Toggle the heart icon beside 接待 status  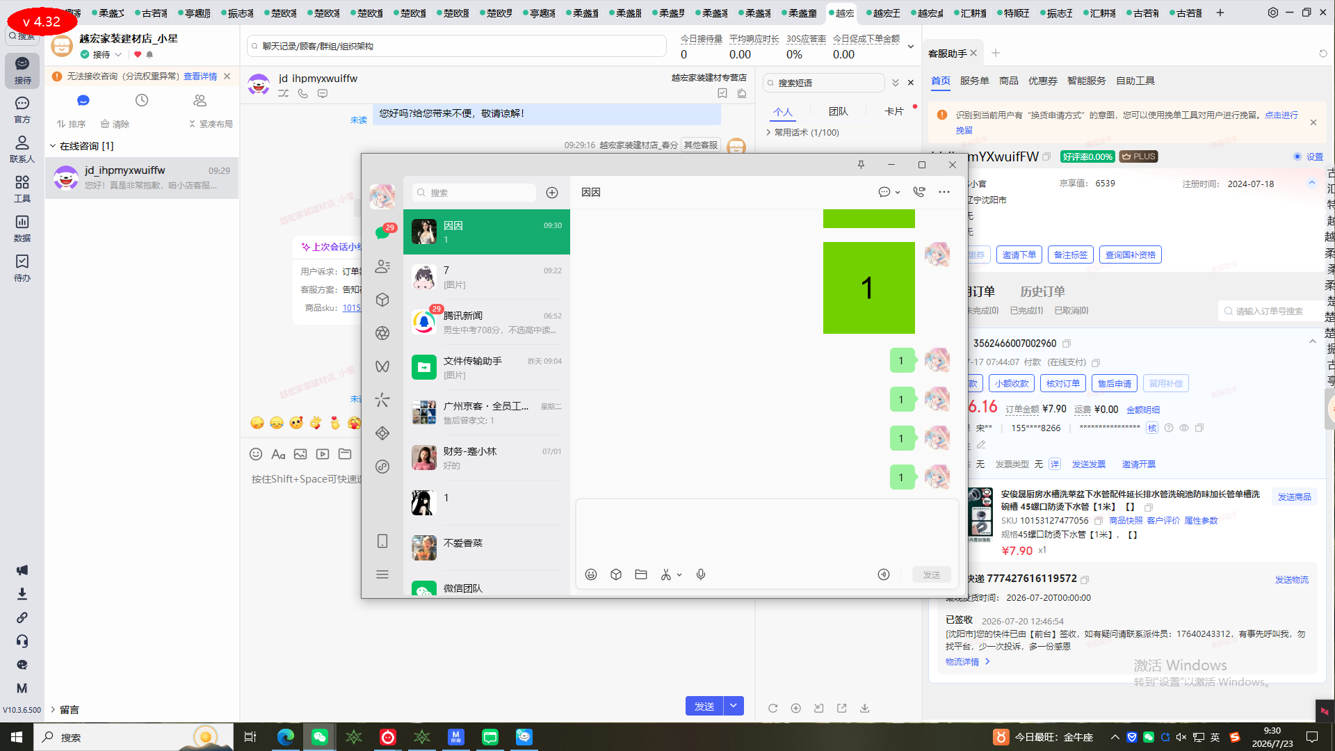tap(138, 54)
